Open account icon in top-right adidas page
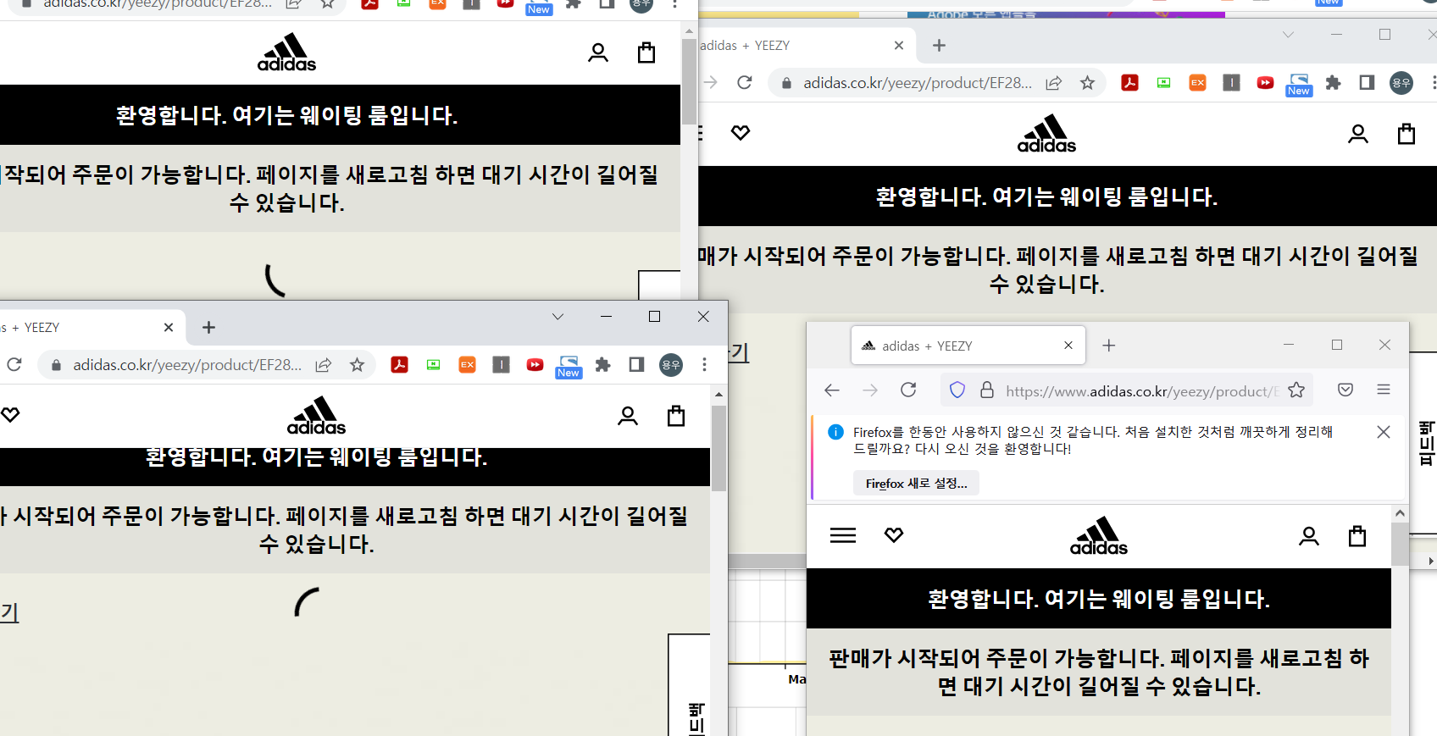Image resolution: width=1437 pixels, height=736 pixels. 1358,134
